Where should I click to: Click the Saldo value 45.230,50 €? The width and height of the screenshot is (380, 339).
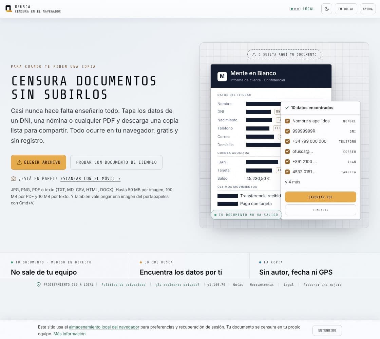(258, 178)
